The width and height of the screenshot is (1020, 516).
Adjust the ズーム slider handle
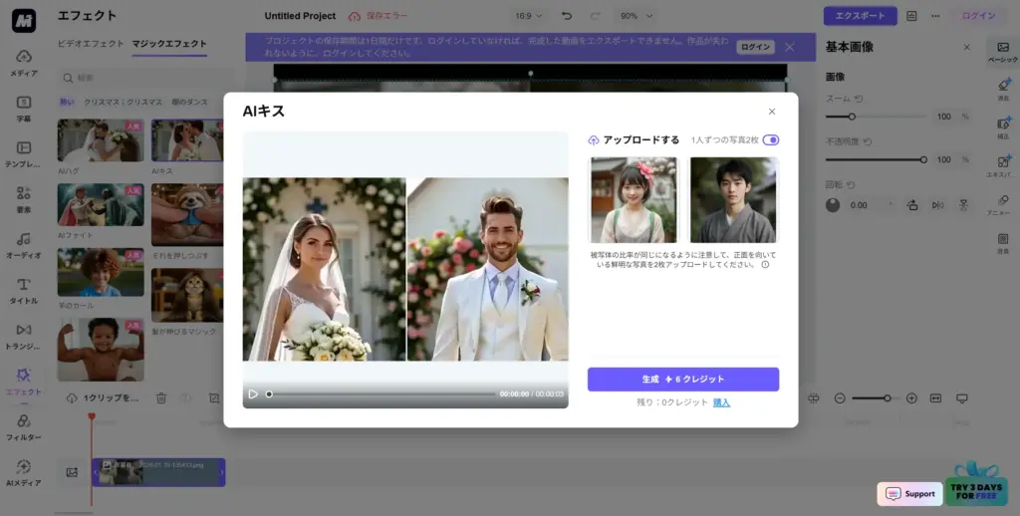852,117
